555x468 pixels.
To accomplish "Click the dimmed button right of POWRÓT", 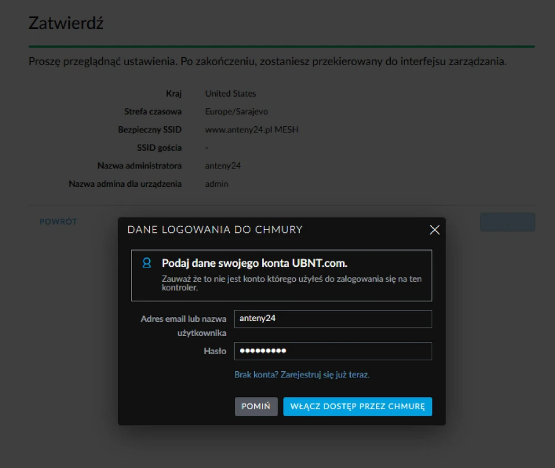I will (507, 222).
